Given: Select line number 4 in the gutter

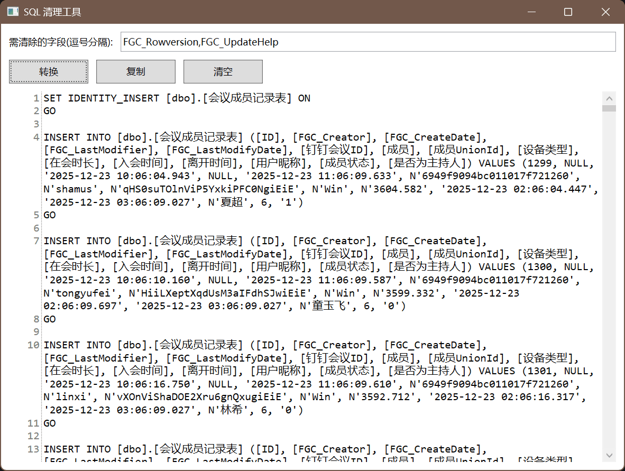Looking at the screenshot, I should pyautogui.click(x=36, y=137).
